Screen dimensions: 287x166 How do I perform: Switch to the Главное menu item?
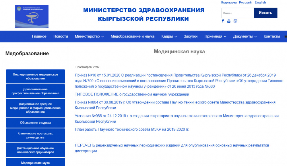pos(39,36)
